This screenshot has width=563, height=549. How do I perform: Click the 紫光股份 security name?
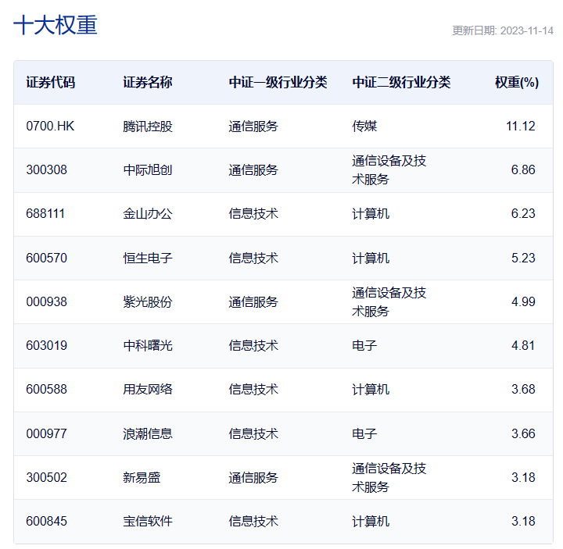point(148,301)
